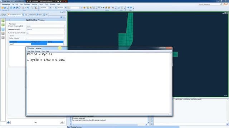Click the Load Number column header

coord(20,42)
